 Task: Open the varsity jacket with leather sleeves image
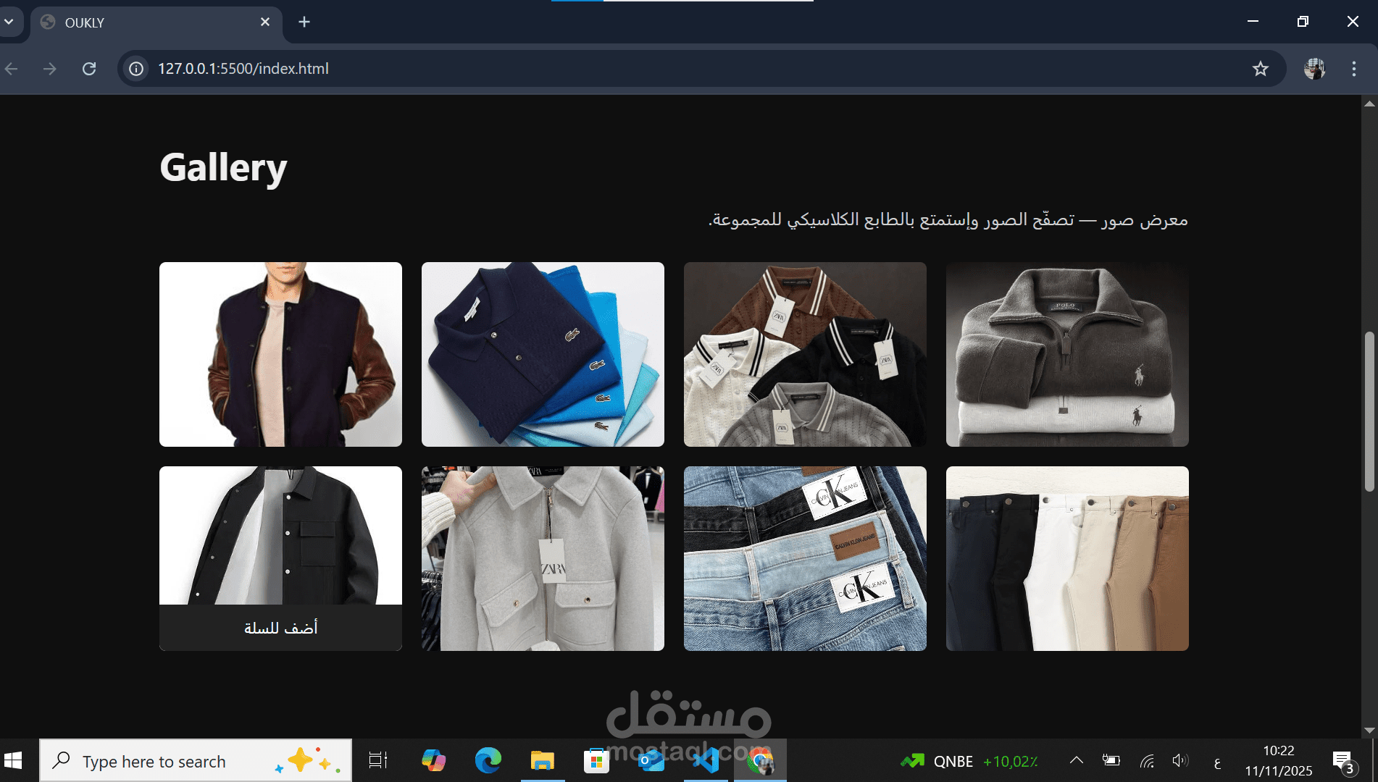tap(280, 354)
